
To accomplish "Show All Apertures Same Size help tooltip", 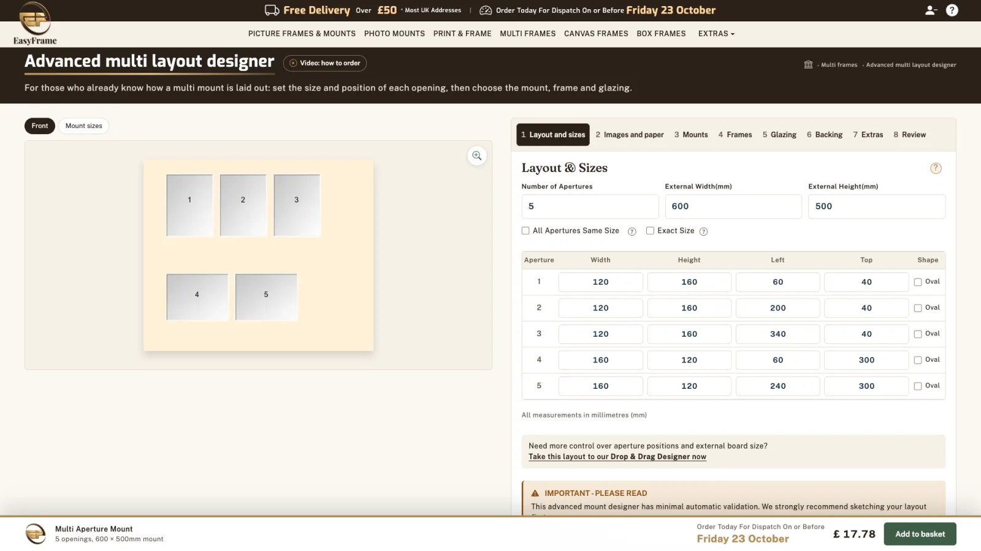I will pos(632,231).
